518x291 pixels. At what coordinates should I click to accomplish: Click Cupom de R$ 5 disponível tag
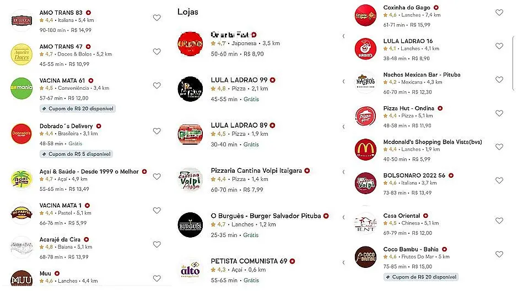coord(77,154)
